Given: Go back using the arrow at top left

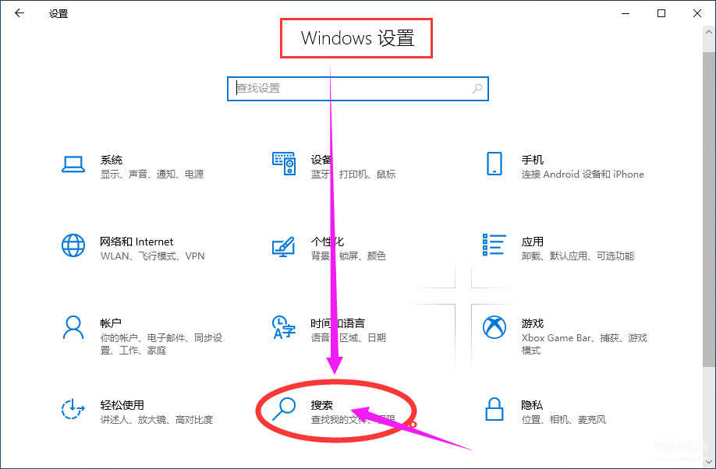Looking at the screenshot, I should pos(19,13).
